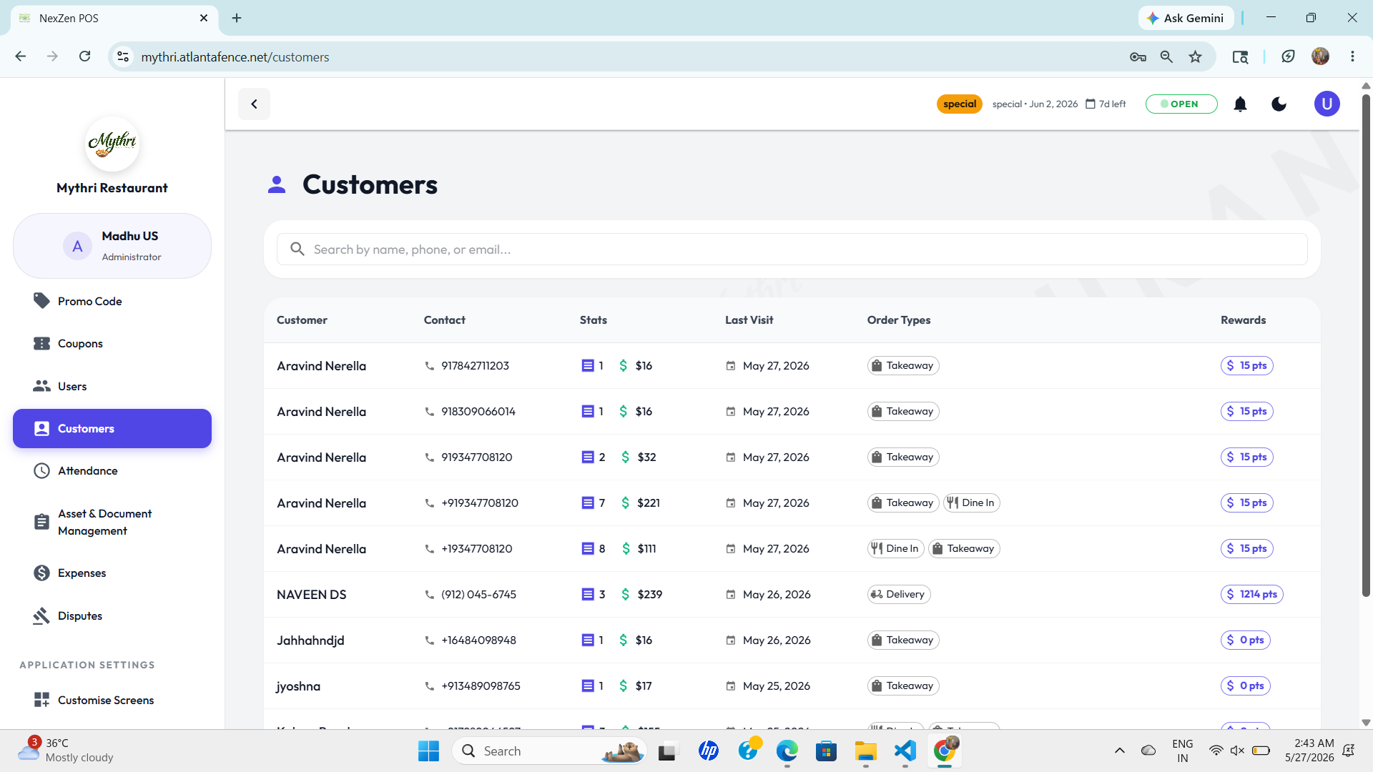
Task: Click the Attendance clock icon
Action: 41,471
